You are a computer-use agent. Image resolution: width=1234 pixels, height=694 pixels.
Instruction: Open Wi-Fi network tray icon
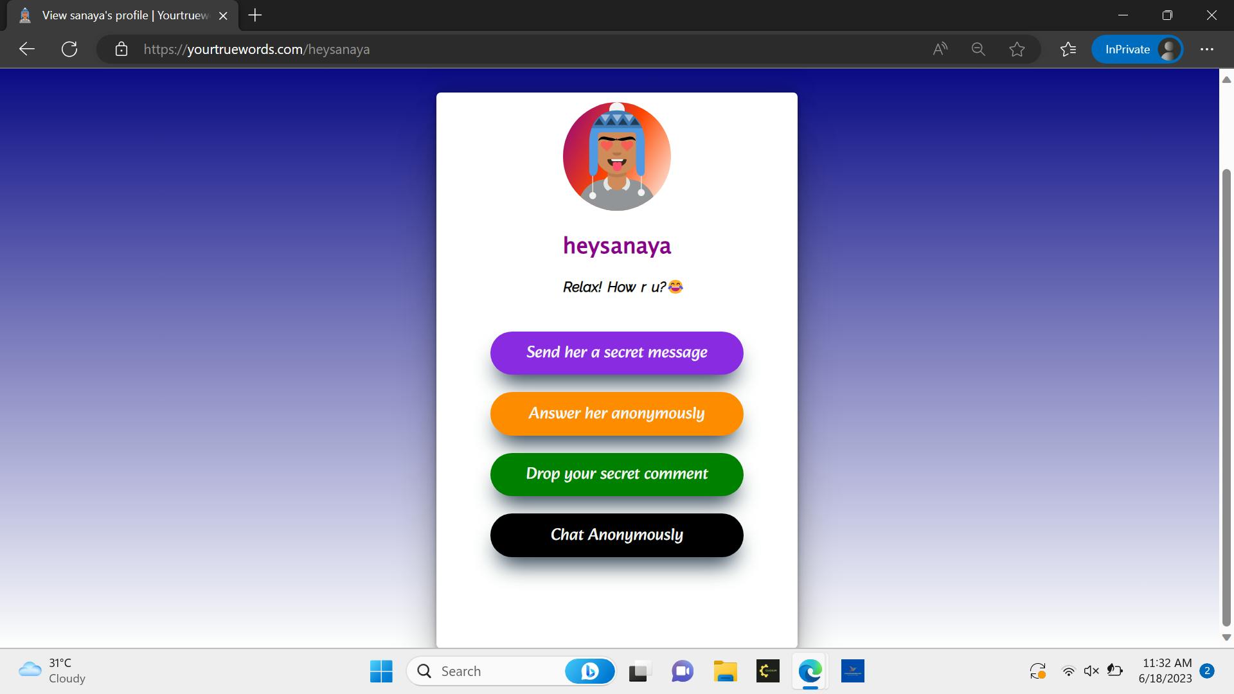coord(1068,672)
